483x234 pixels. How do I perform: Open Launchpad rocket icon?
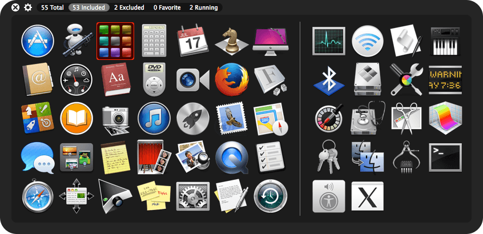pyautogui.click(x=193, y=118)
